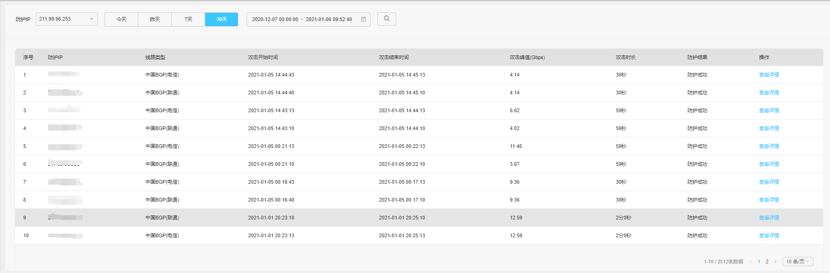Click 查看详情 for the 12.59 Gbps row 9
The width and height of the screenshot is (830, 273).
(768, 218)
